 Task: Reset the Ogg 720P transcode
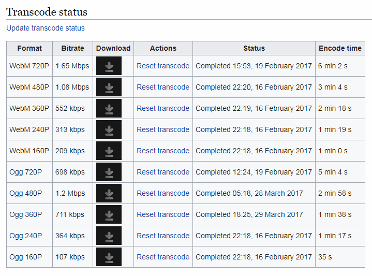[163, 172]
